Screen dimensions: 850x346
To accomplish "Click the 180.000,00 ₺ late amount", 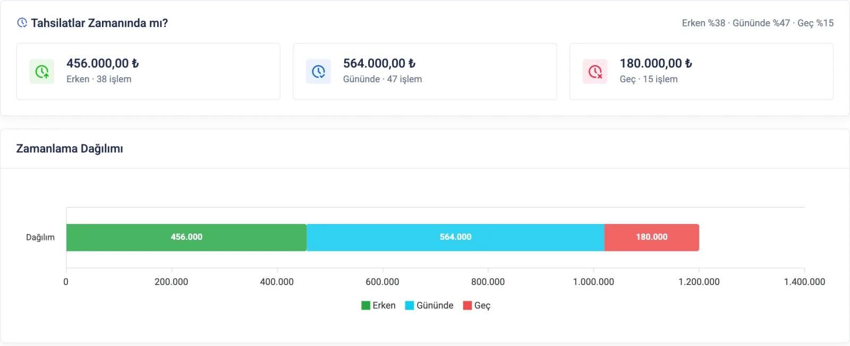I will coord(656,63).
